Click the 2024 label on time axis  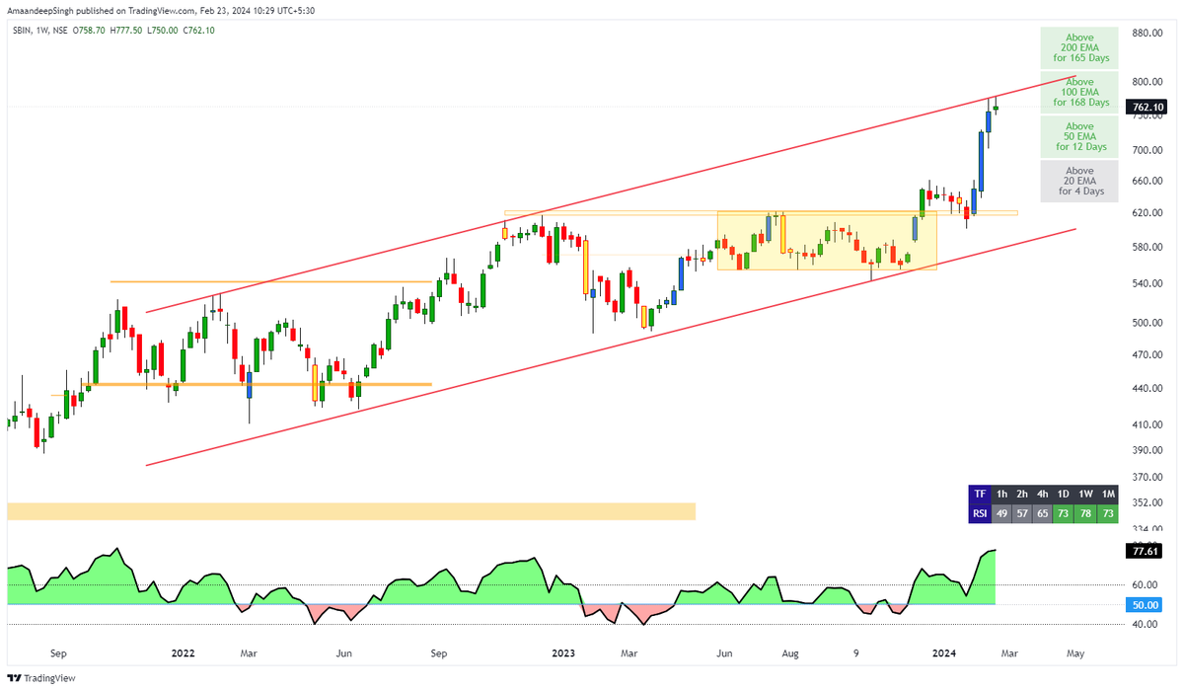[945, 653]
